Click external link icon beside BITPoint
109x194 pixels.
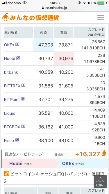tap(23, 99)
